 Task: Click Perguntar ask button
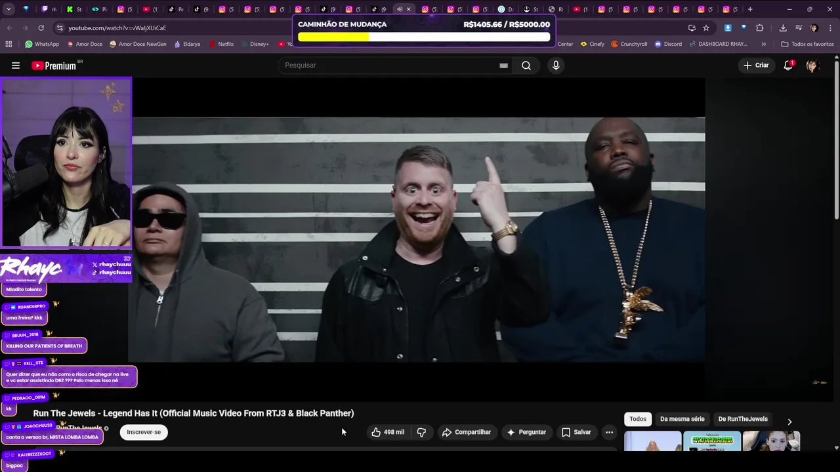[526, 432]
